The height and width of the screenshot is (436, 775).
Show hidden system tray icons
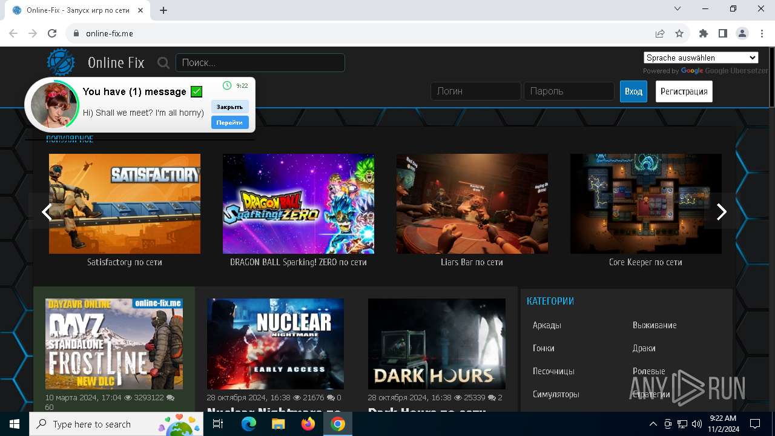(x=653, y=424)
